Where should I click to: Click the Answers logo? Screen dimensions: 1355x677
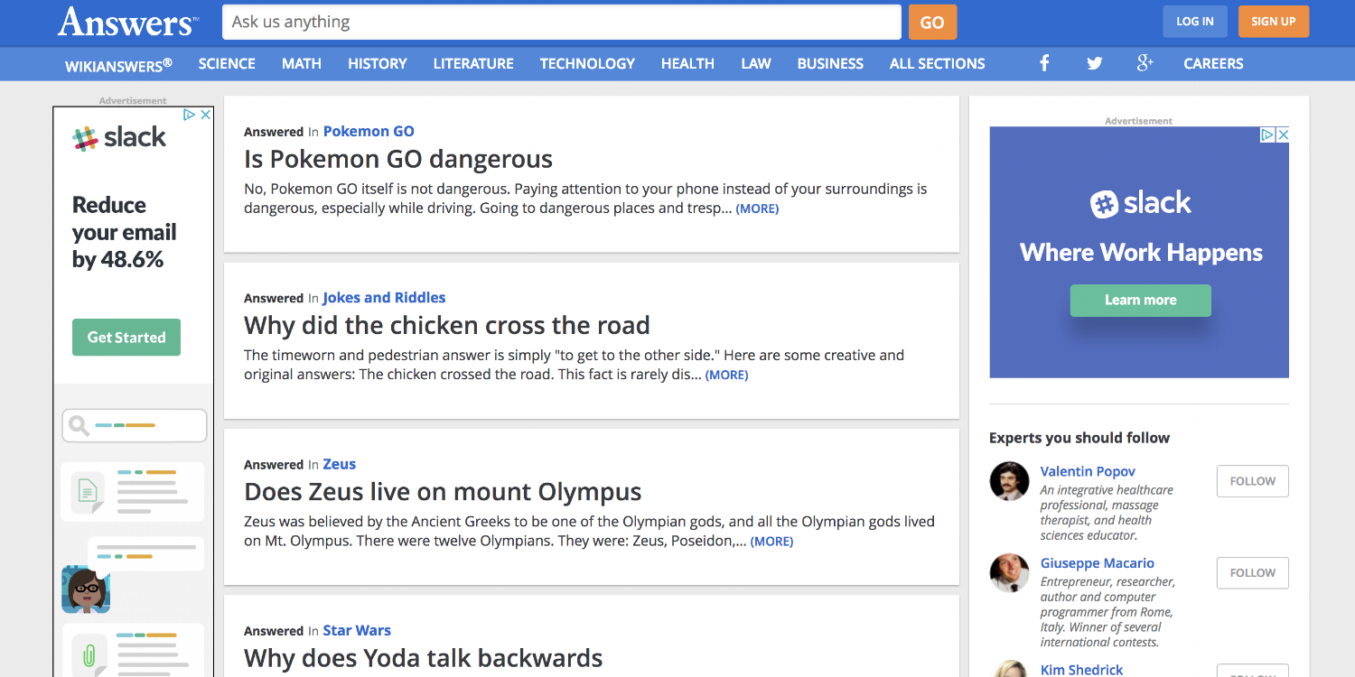pyautogui.click(x=128, y=22)
